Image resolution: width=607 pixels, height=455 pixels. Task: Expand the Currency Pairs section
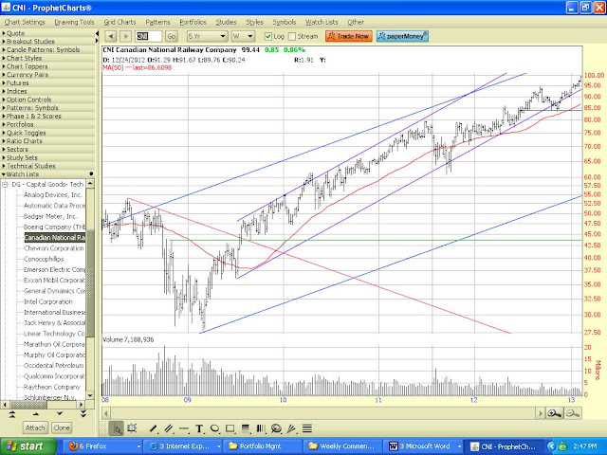click(x=47, y=75)
